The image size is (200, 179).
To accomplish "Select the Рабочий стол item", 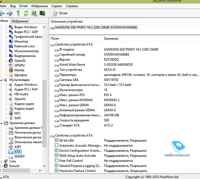I will point(25,46).
